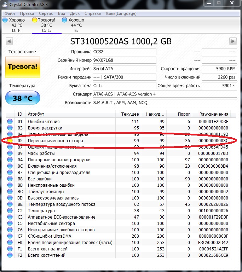Click raw value 000021686CC9 of Всего хост-чтений
Screen dimensions: 242x272
(213, 255)
